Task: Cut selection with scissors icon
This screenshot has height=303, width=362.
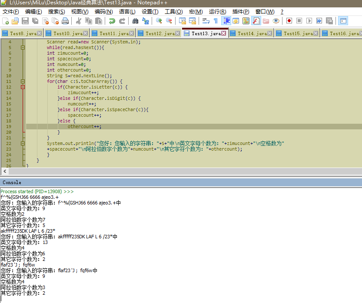Action: click(79, 21)
